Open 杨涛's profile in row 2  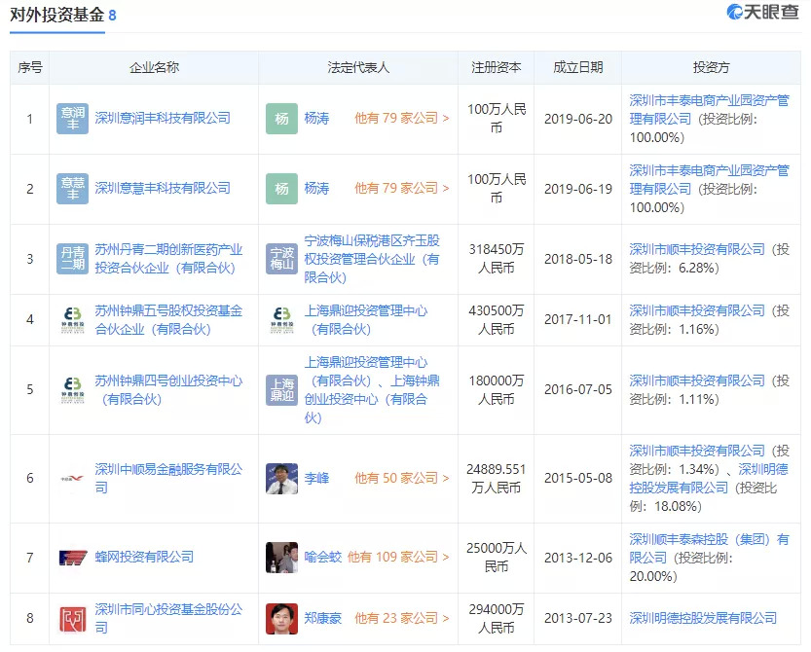316,188
